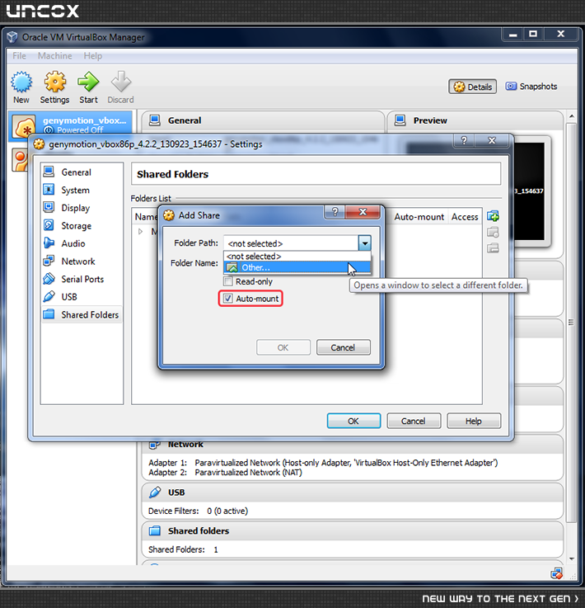Click the Shared folders icon in details pane
The width and height of the screenshot is (585, 608).
coord(155,530)
